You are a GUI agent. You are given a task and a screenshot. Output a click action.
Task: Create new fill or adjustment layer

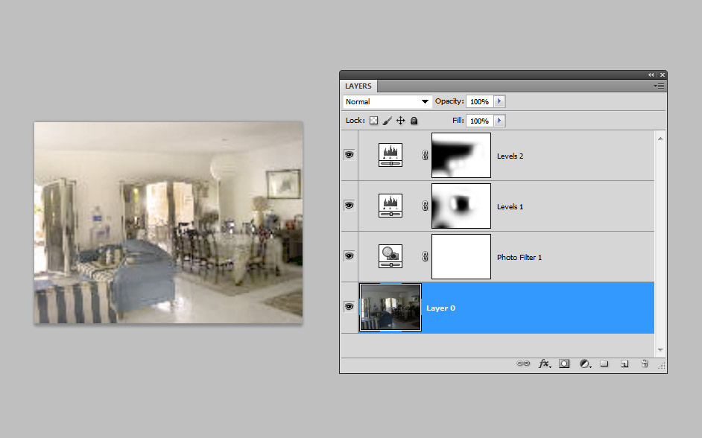pos(585,364)
